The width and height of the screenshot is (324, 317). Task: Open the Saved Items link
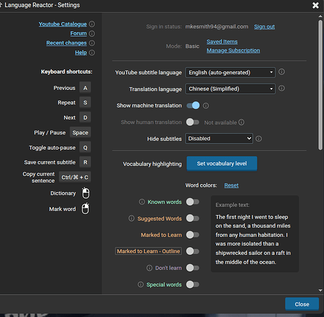tap(222, 42)
